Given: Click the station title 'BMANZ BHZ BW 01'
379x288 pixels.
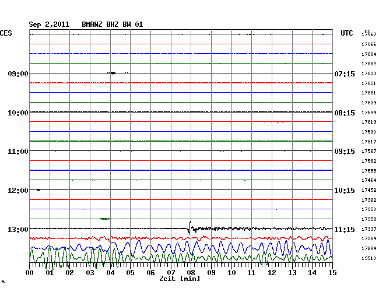Looking at the screenshot, I should [x=113, y=24].
